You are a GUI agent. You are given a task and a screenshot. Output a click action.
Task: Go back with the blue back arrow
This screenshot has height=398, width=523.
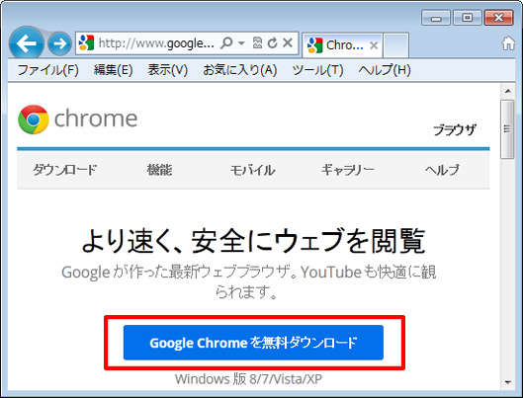click(x=26, y=43)
